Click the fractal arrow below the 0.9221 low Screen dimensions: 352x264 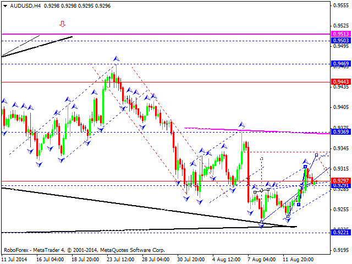point(262,225)
